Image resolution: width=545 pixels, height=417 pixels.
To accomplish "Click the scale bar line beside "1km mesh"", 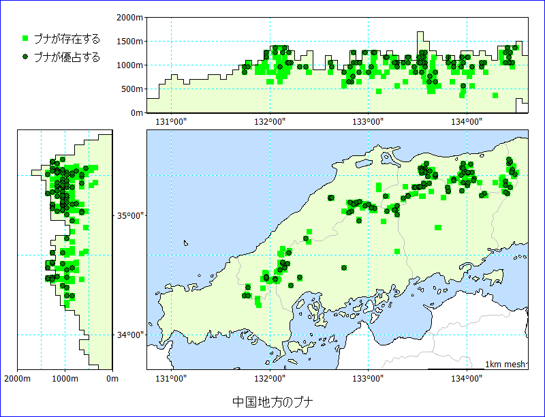I will [x=455, y=369].
